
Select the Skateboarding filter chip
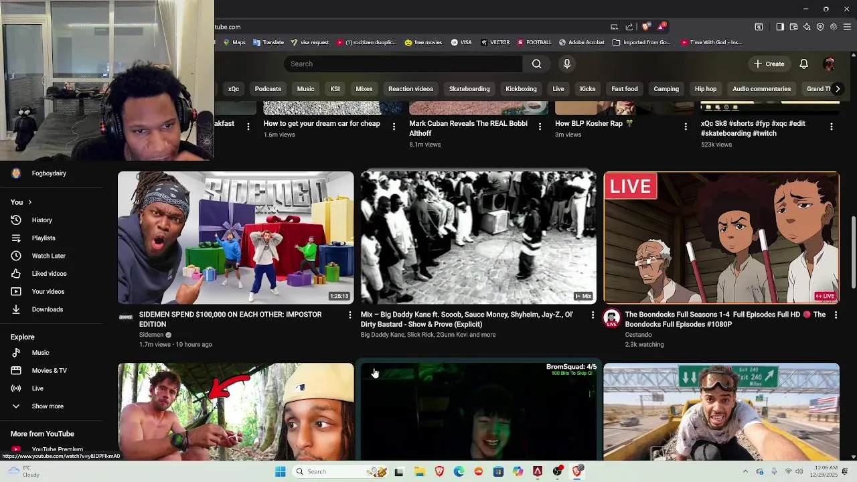point(469,88)
